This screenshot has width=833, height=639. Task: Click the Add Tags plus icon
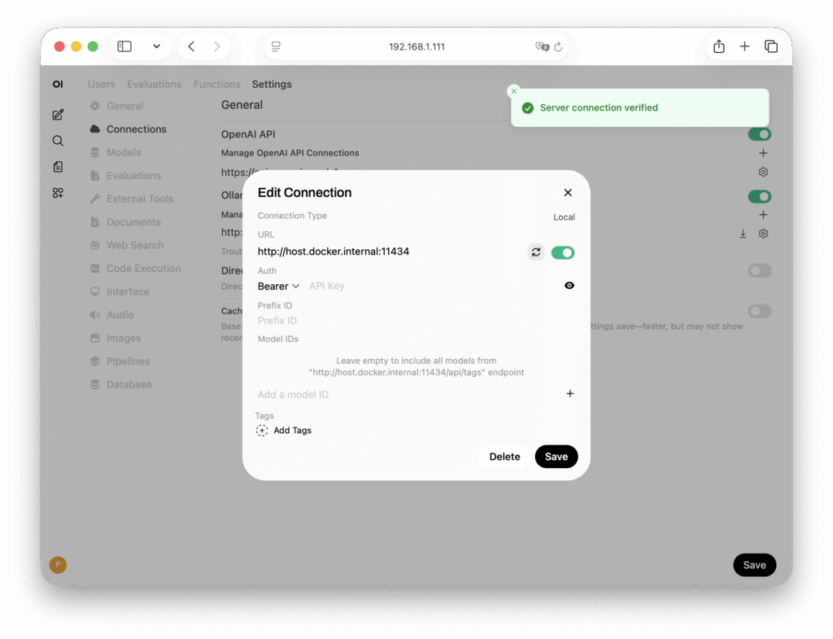(x=262, y=431)
